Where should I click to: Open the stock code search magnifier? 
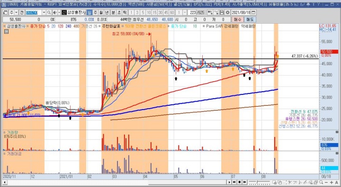tap(49, 13)
